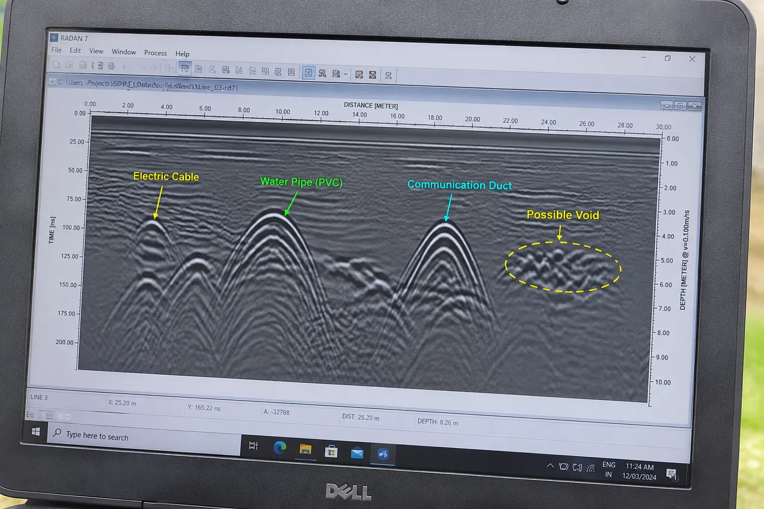Click the small dropdown arrow in the toolbar
This screenshot has width=764, height=509.
[346, 75]
